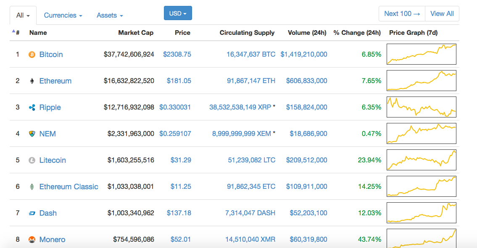The width and height of the screenshot is (477, 248).
Task: Open the Assets dropdown
Action: click(110, 15)
